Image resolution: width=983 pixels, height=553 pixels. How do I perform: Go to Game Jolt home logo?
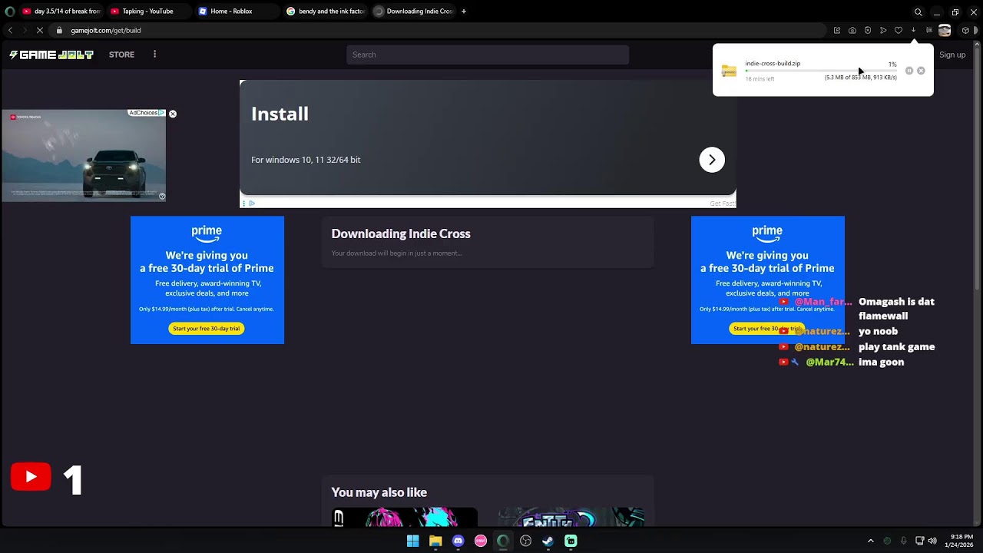51,55
